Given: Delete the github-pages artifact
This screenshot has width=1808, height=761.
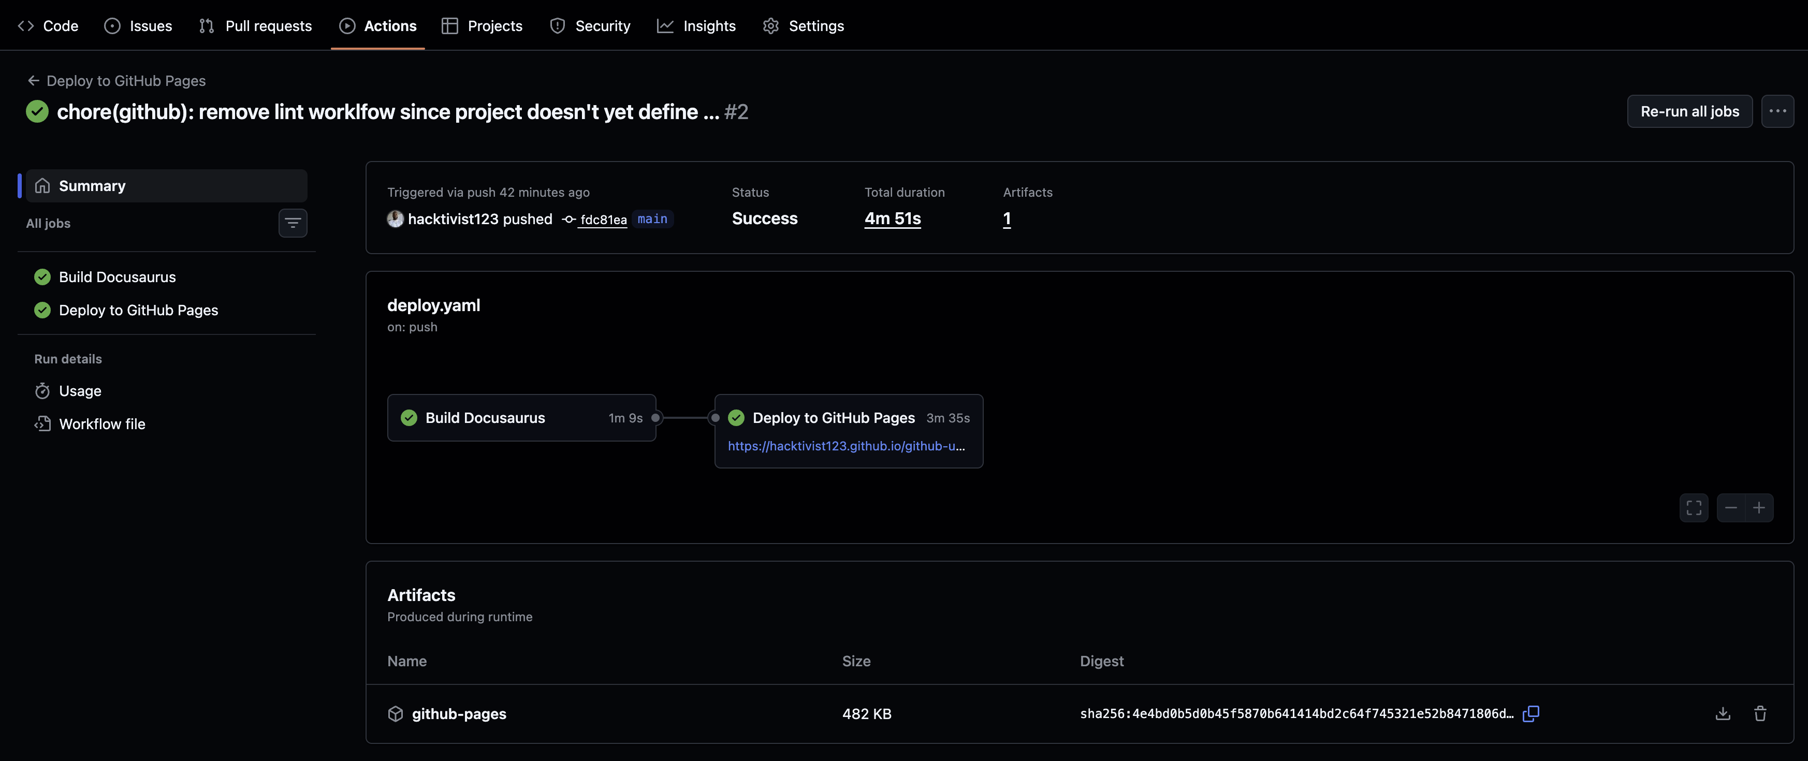Looking at the screenshot, I should pos(1759,713).
